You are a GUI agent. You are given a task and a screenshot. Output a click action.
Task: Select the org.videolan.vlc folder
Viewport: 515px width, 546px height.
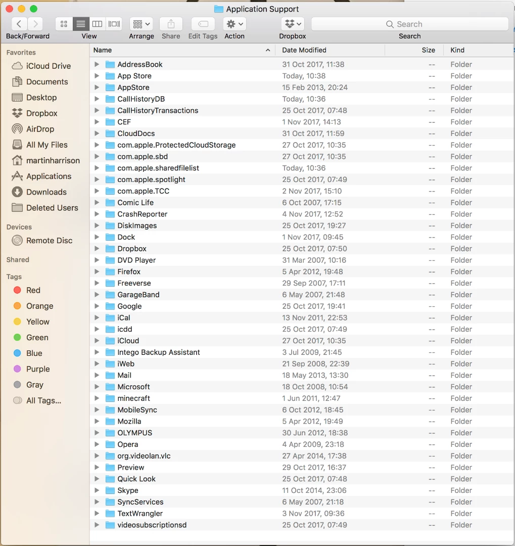click(x=302, y=456)
